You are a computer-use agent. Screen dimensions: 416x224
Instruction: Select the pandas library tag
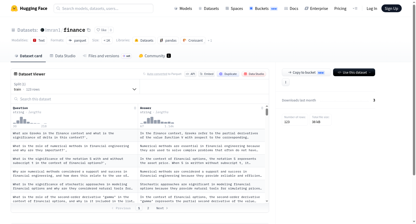click(168, 40)
